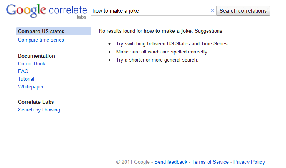The height and width of the screenshot is (168, 286).
Task: Click the Correlate Labs section heading
Action: tap(36, 102)
